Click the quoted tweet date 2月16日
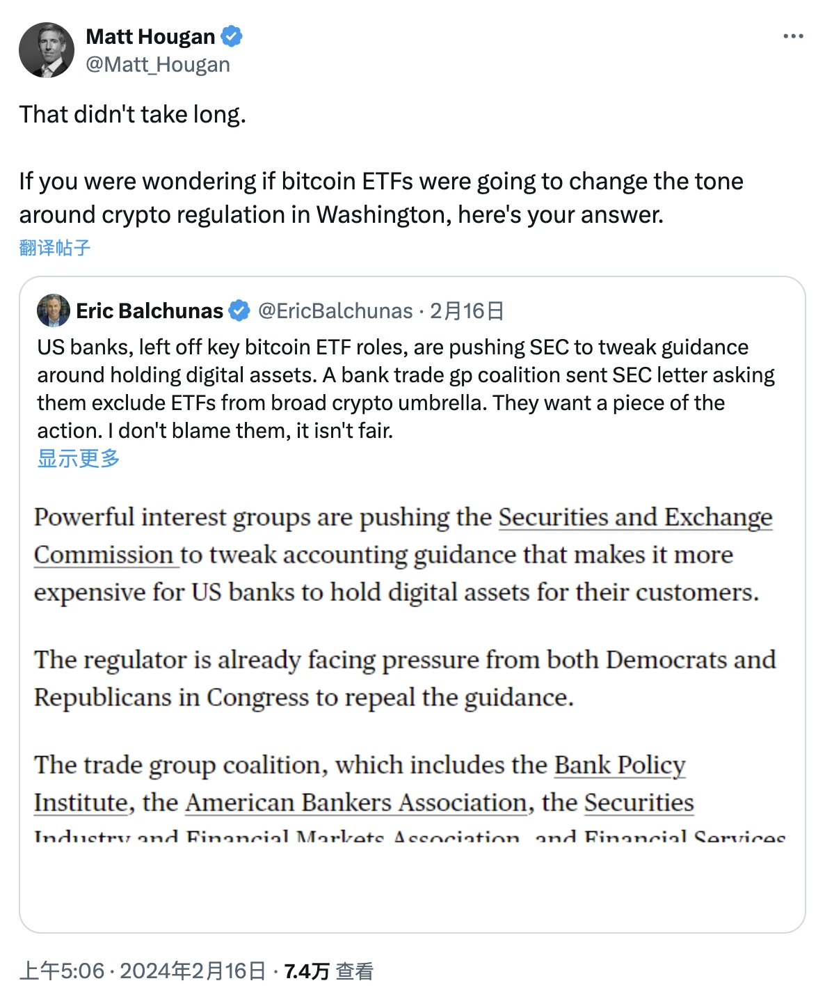This screenshot has height=997, width=825. tap(467, 311)
